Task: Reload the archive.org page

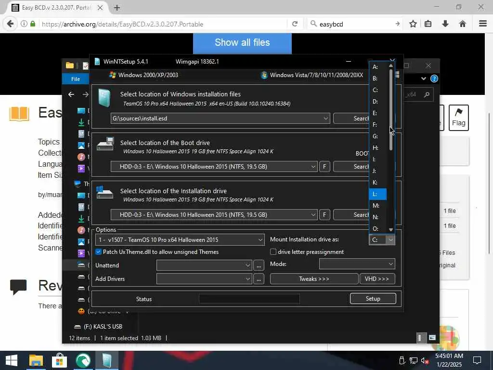Action: 295,24
